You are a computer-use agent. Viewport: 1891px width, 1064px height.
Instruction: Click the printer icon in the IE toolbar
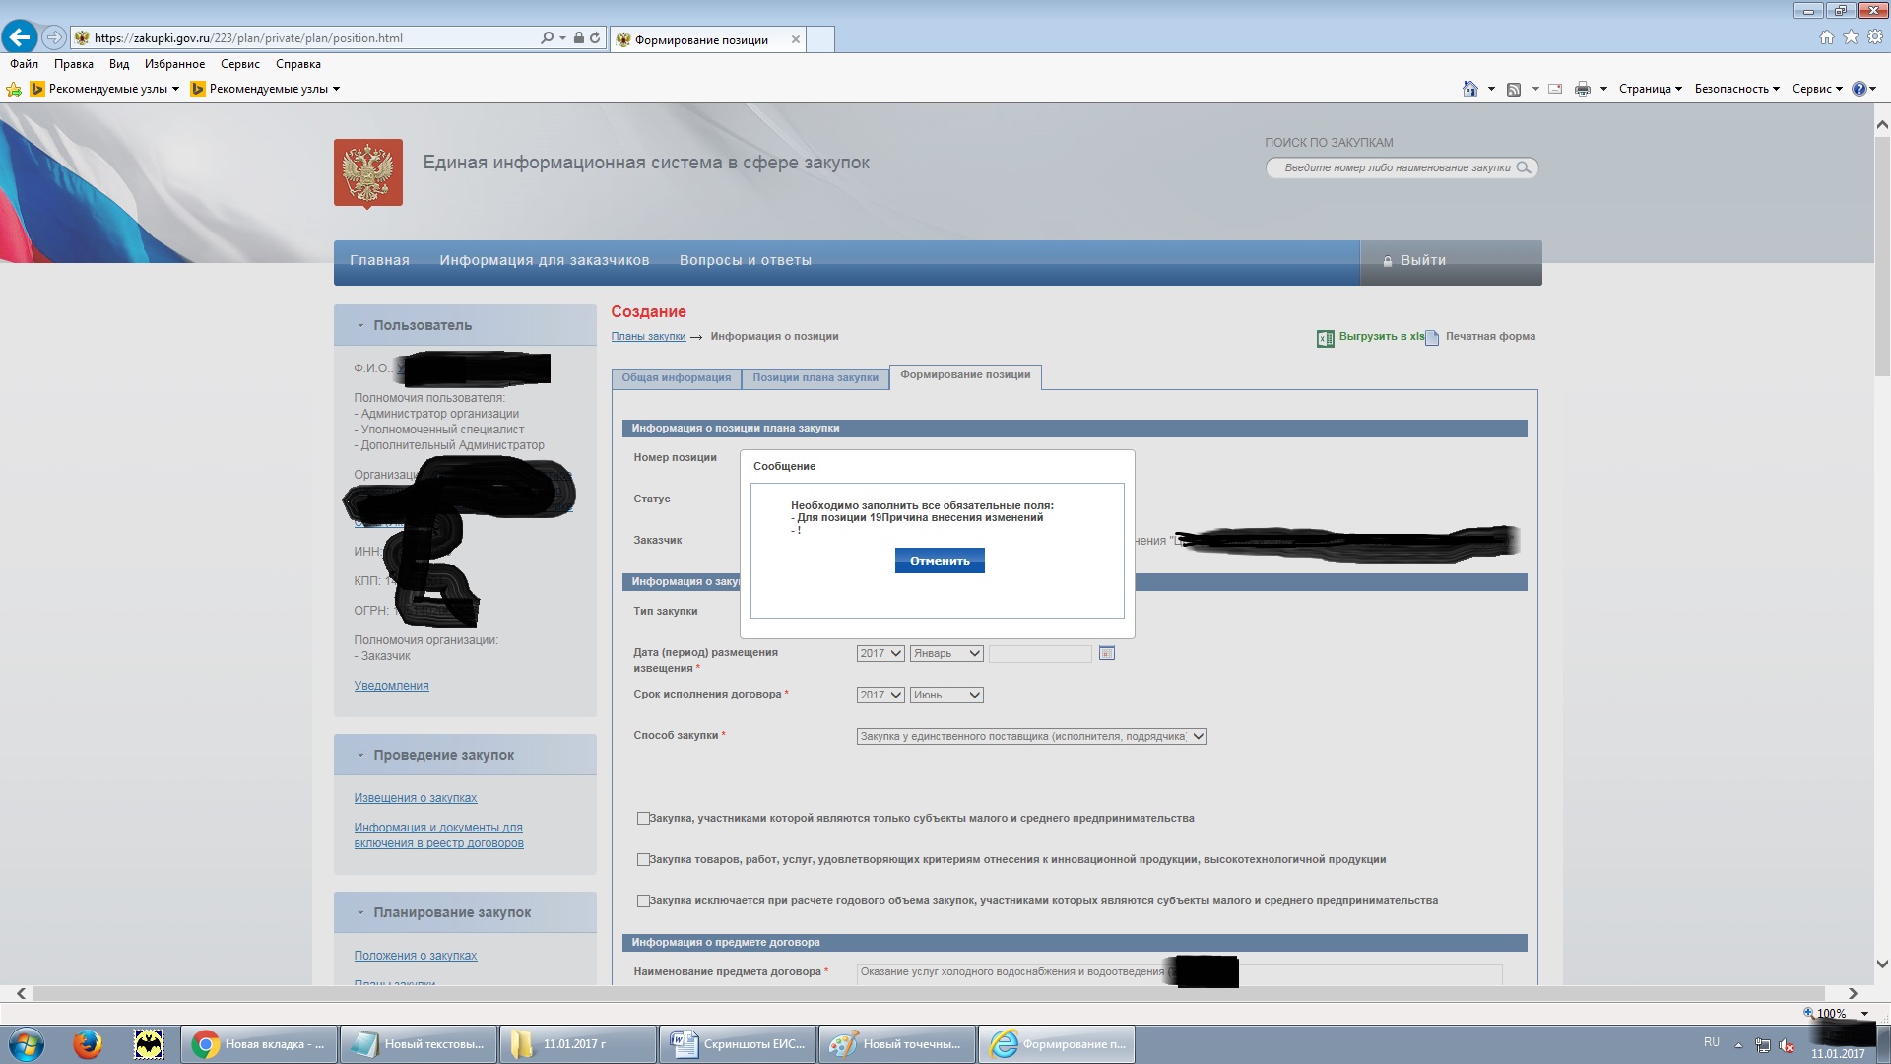(x=1582, y=89)
